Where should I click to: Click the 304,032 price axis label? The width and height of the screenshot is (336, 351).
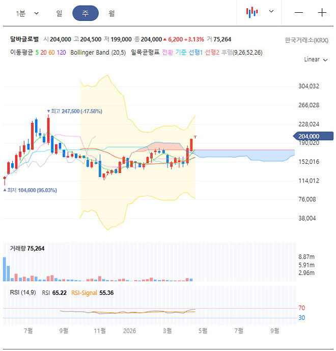coord(309,86)
